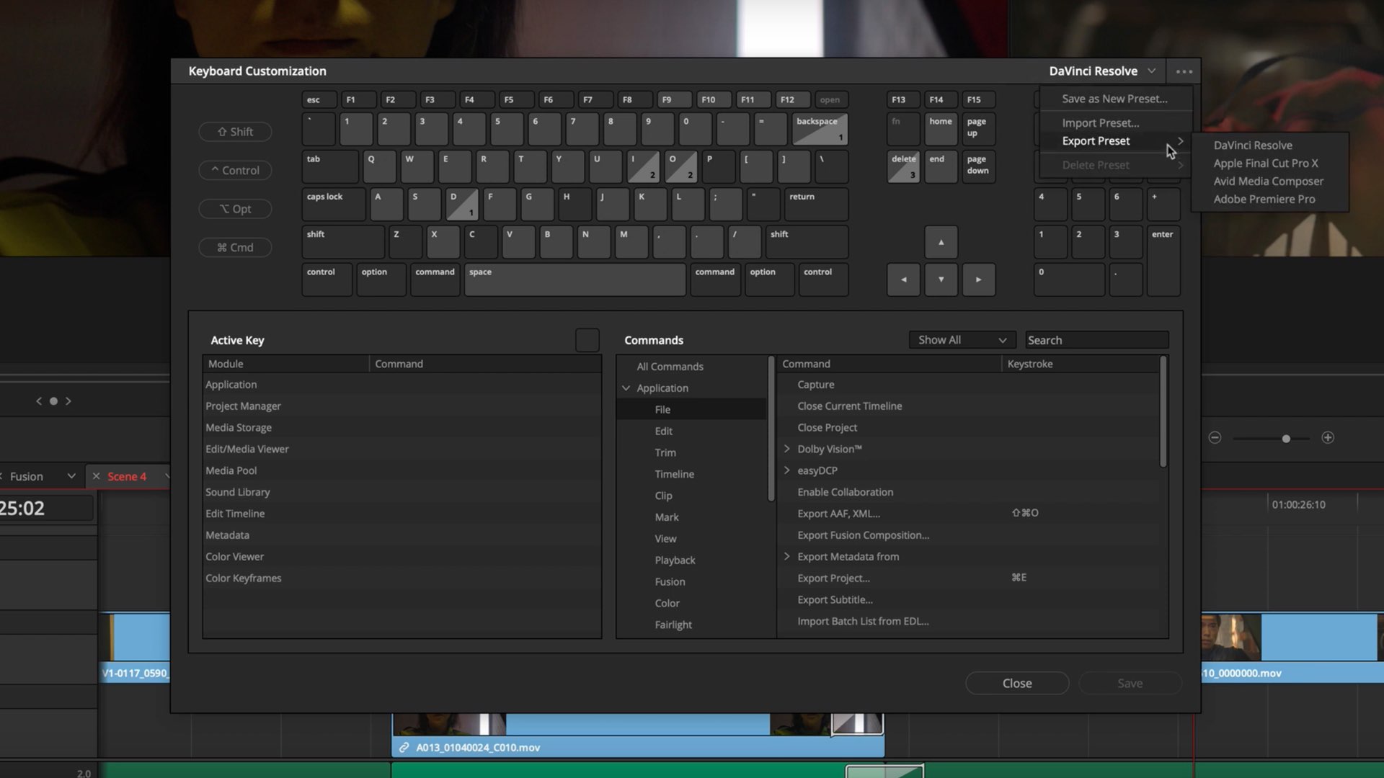Select the delete key on virtual keyboard
1384x778 pixels.
click(x=903, y=166)
